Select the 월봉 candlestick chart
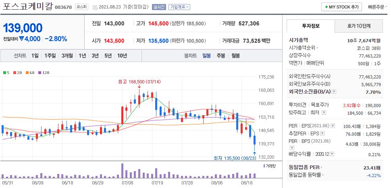The image size is (391, 188). point(235,56)
